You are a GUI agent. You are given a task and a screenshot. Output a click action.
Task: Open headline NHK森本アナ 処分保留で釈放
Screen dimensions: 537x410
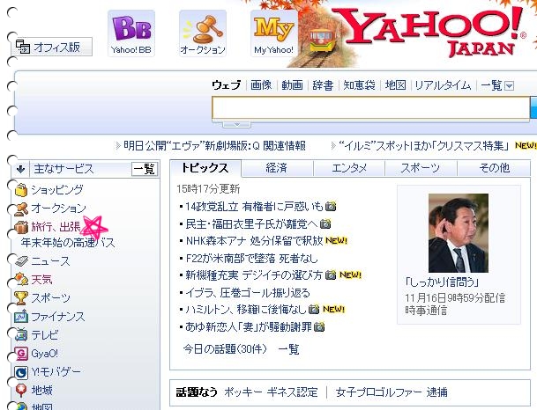[254, 241]
